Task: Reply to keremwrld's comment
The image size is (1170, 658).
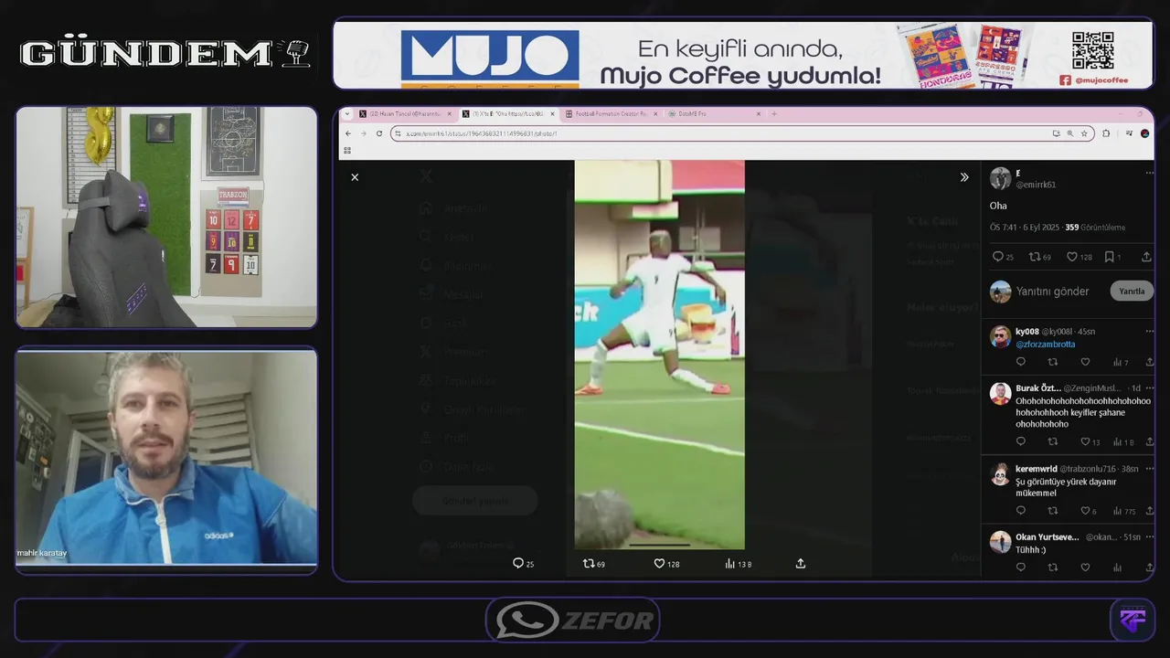Action: coord(1021,511)
